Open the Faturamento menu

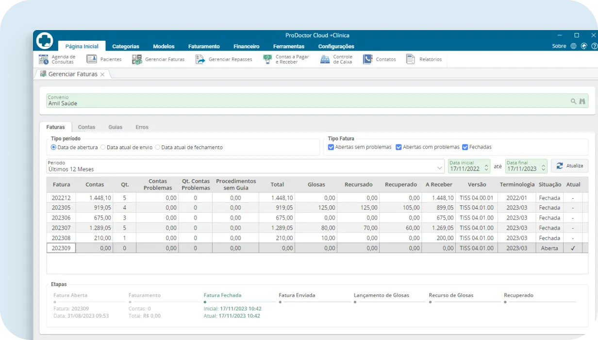click(204, 47)
